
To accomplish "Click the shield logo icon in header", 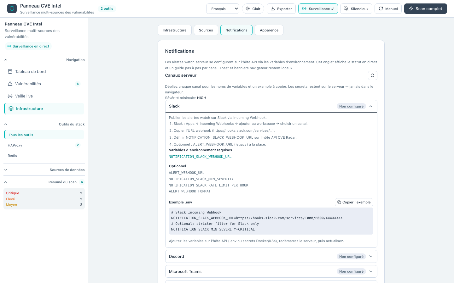I will pyautogui.click(x=12, y=8).
